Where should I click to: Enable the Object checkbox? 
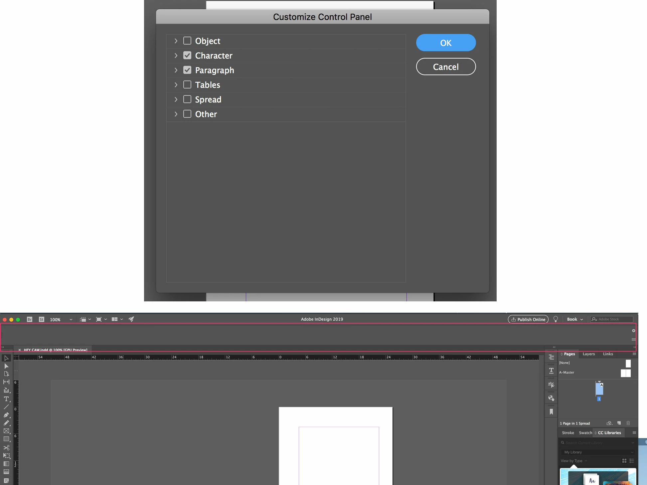187,41
